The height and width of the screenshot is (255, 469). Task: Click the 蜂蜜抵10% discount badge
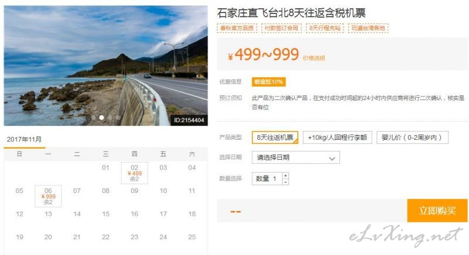click(x=269, y=82)
